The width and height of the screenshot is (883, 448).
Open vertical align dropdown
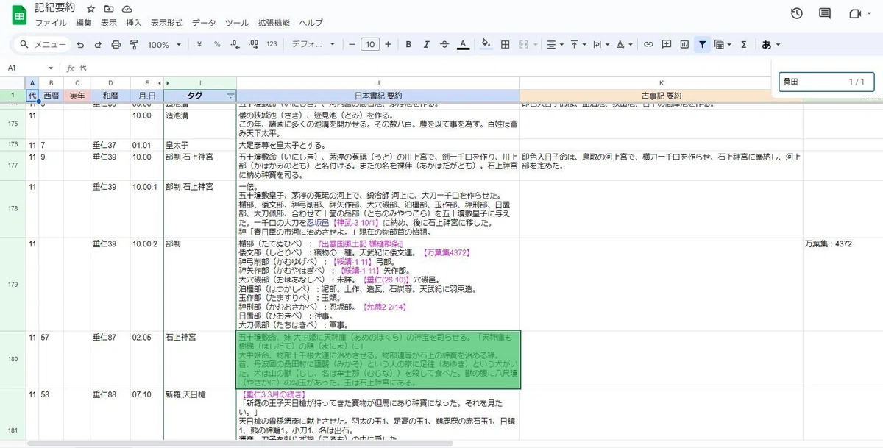[578, 45]
